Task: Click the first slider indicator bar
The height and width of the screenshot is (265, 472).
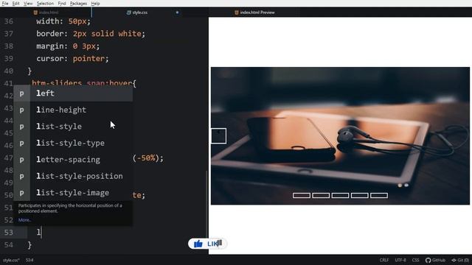Action: pos(302,196)
